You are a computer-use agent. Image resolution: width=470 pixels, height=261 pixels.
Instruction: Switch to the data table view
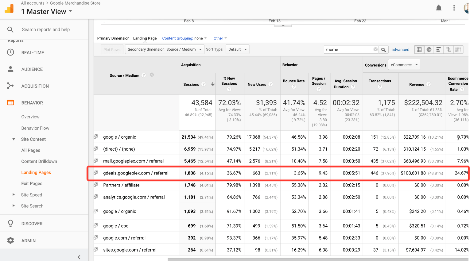click(419, 49)
